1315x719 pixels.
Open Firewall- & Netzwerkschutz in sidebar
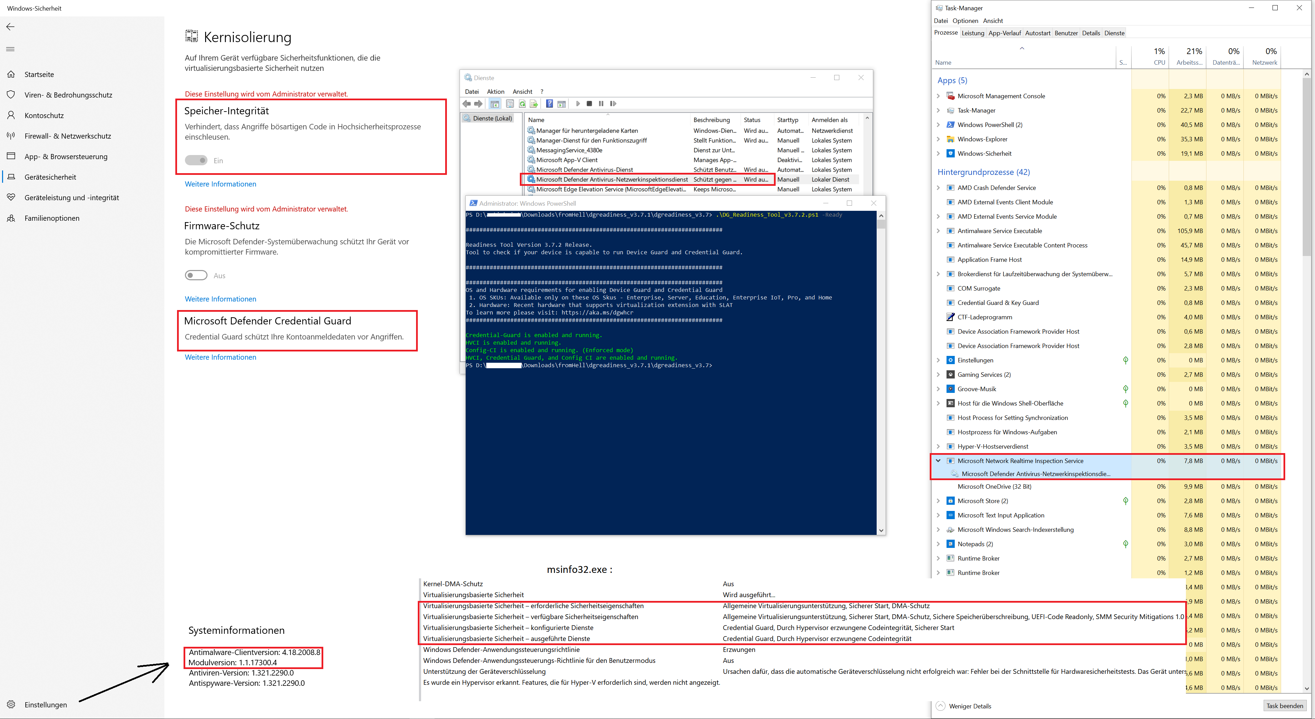67,136
